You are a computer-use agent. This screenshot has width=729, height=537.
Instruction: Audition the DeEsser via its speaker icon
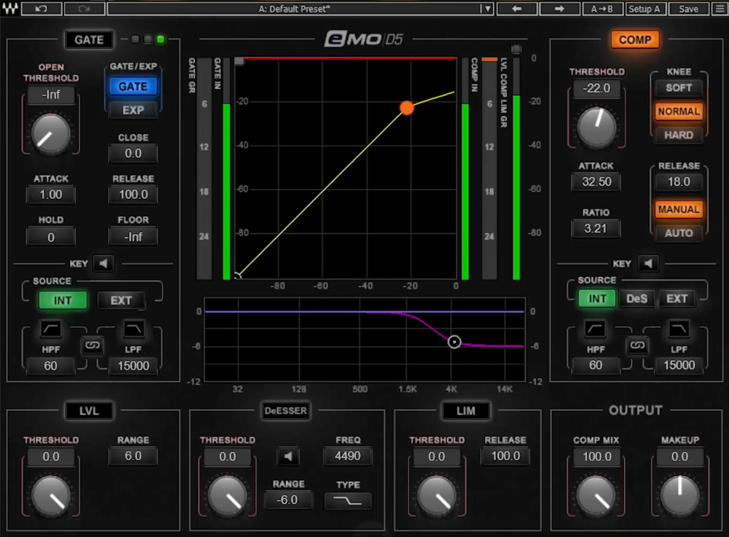pyautogui.click(x=288, y=456)
